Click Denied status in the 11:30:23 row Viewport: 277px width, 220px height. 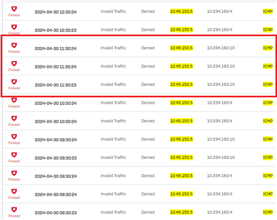pos(148,84)
